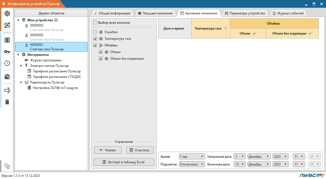Open the Конечная дата year dropdown
The width and height of the screenshot is (326, 179).
tap(280, 164)
